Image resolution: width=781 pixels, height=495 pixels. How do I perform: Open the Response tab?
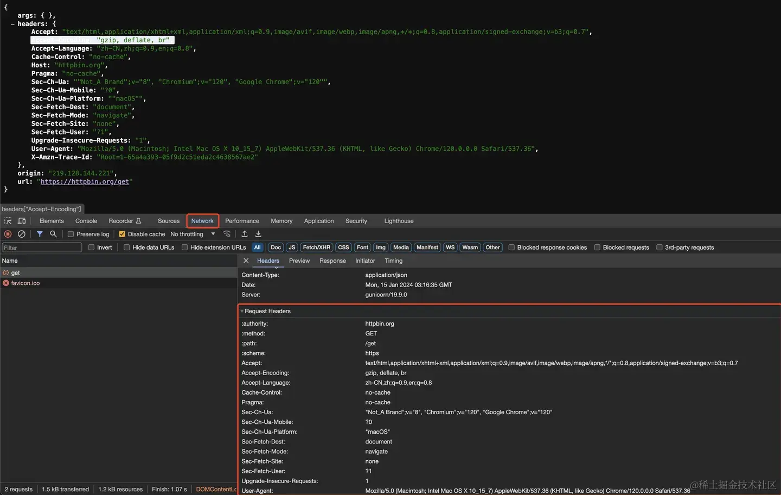pyautogui.click(x=332, y=261)
